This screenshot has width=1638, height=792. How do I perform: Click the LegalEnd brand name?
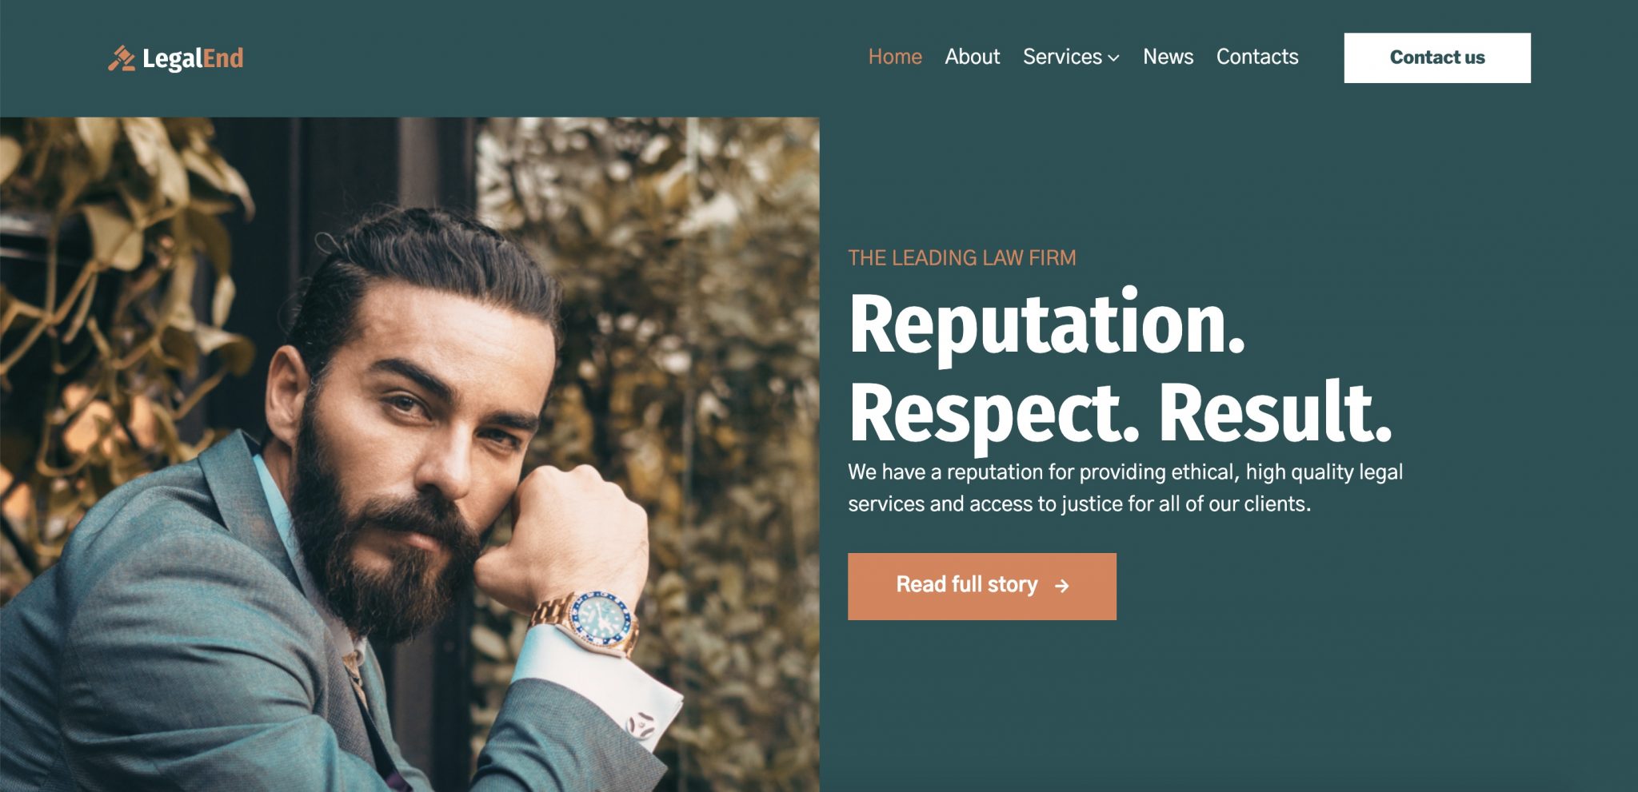click(x=193, y=58)
